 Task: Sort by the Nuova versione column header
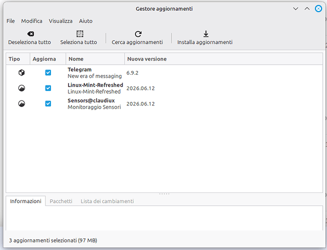tap(223, 59)
